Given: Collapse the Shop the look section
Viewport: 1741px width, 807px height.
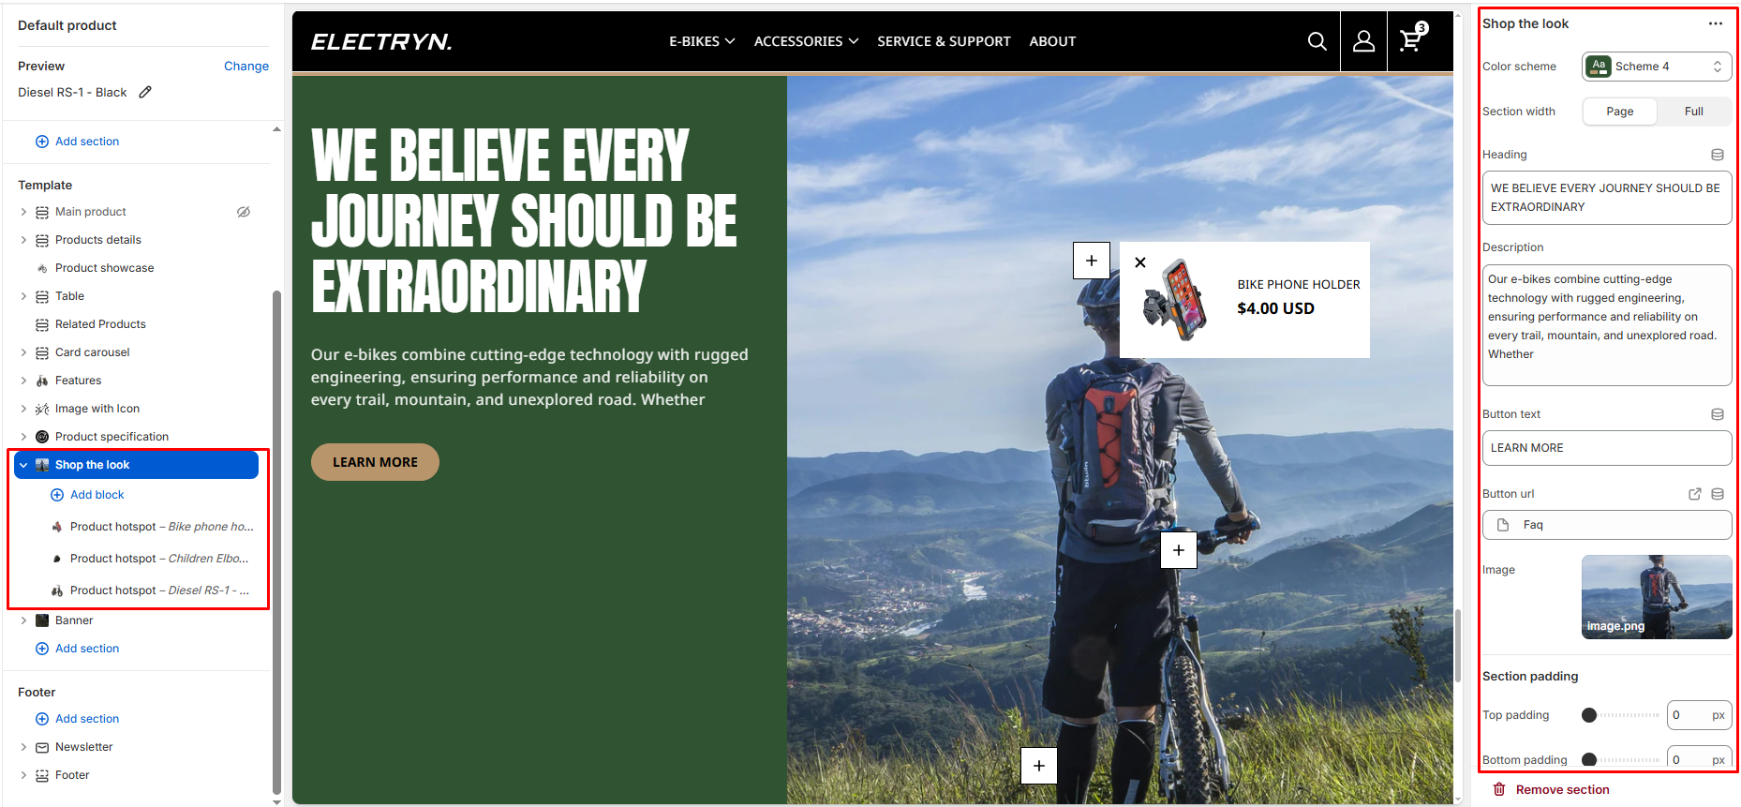Looking at the screenshot, I should tap(23, 465).
